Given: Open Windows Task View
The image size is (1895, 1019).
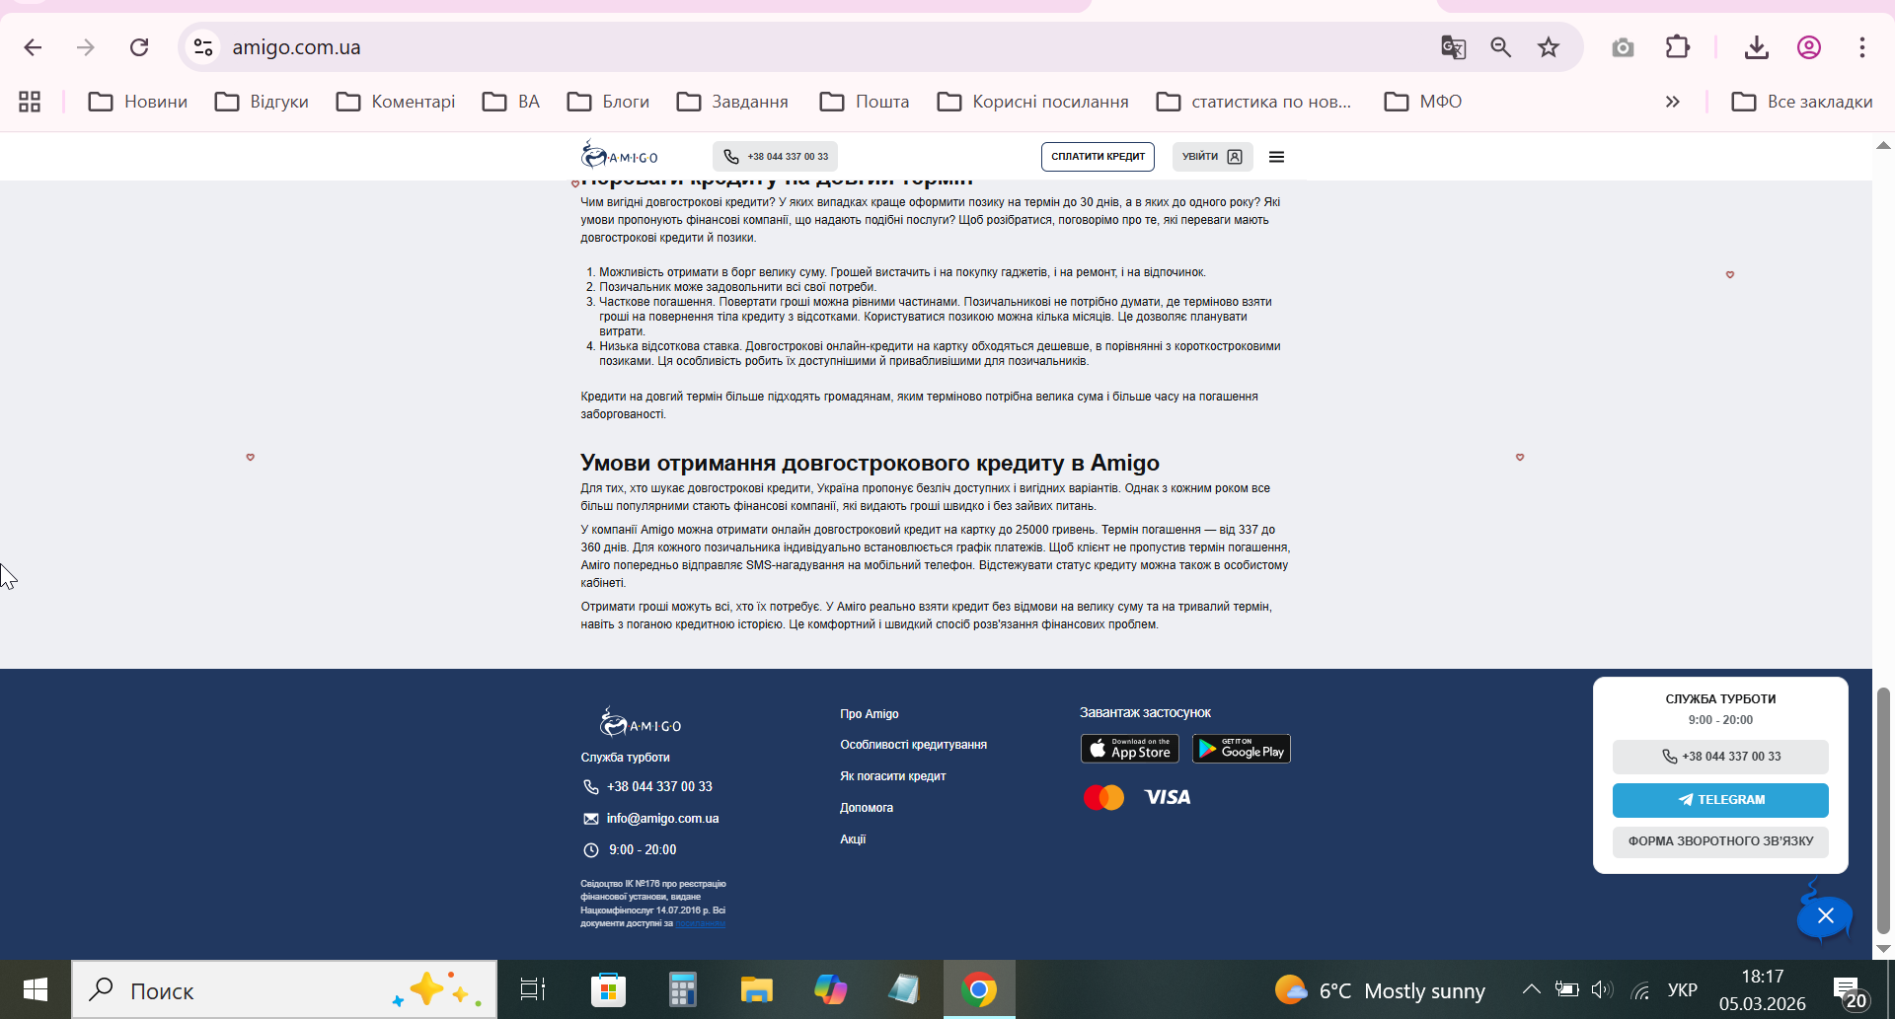Looking at the screenshot, I should pyautogui.click(x=533, y=989).
